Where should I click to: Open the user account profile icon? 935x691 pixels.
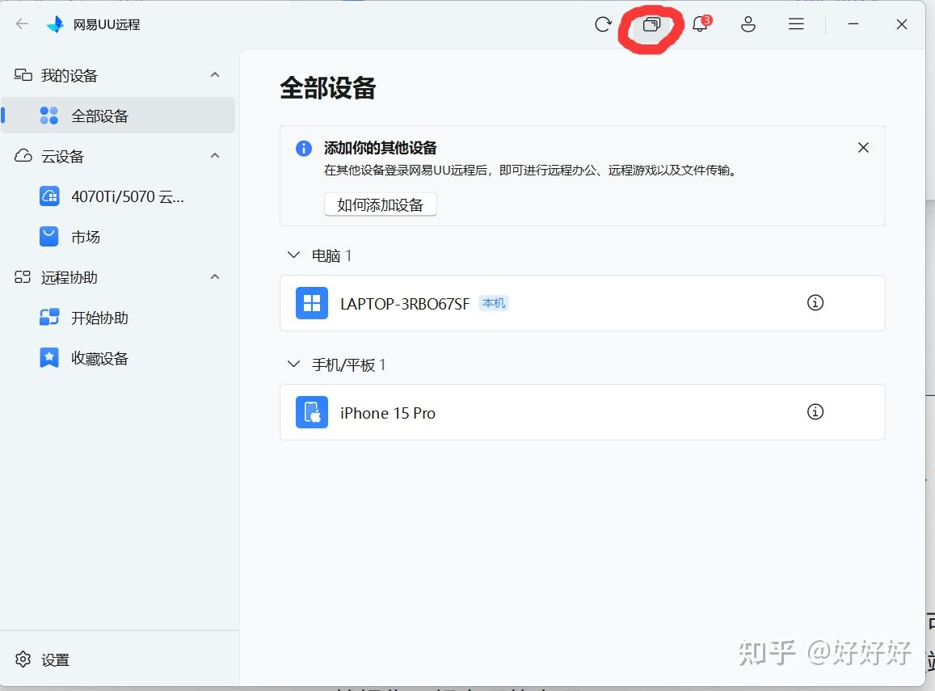748,24
